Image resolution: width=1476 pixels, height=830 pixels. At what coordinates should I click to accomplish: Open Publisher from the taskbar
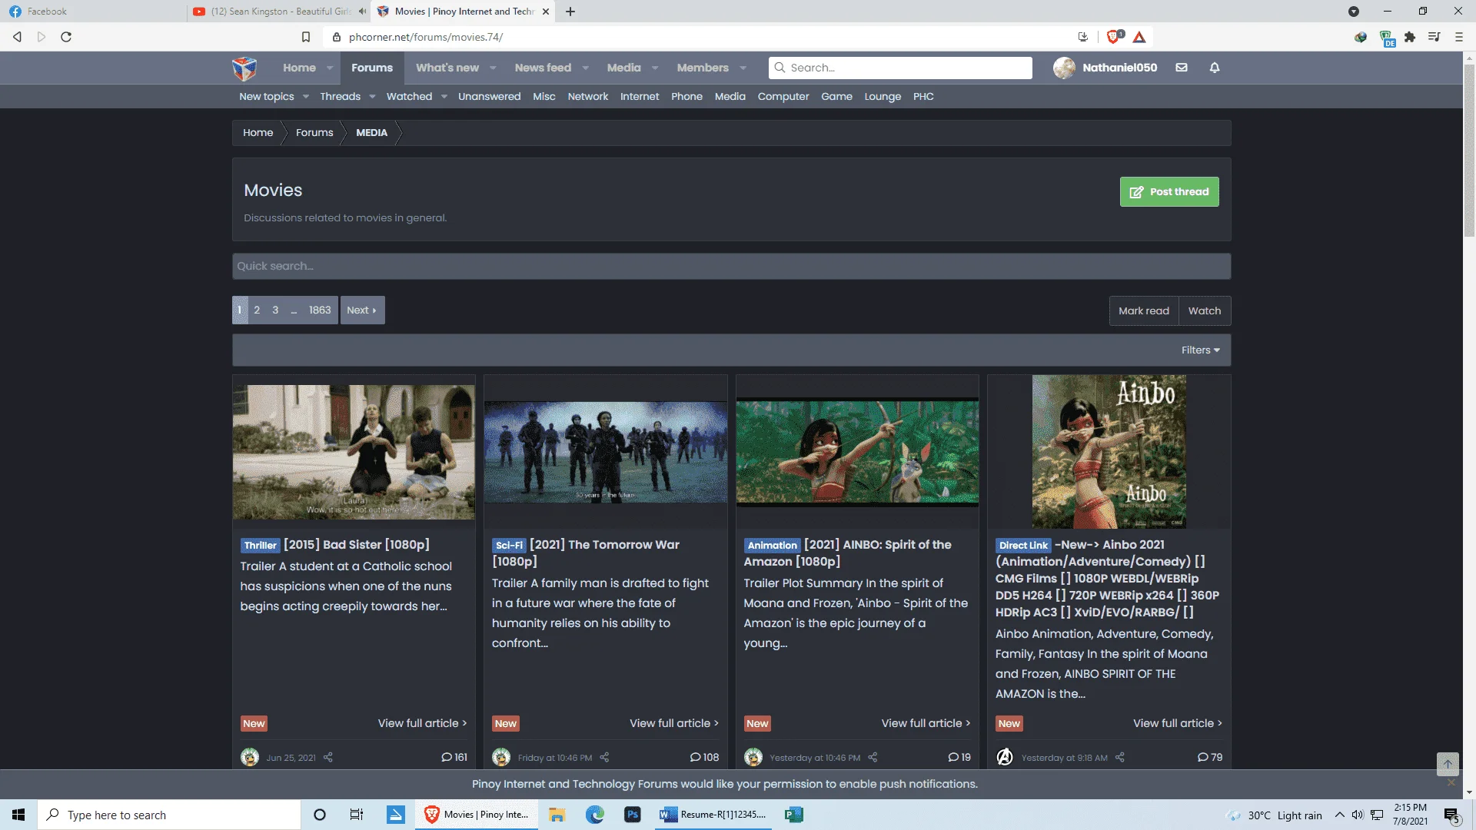794,815
